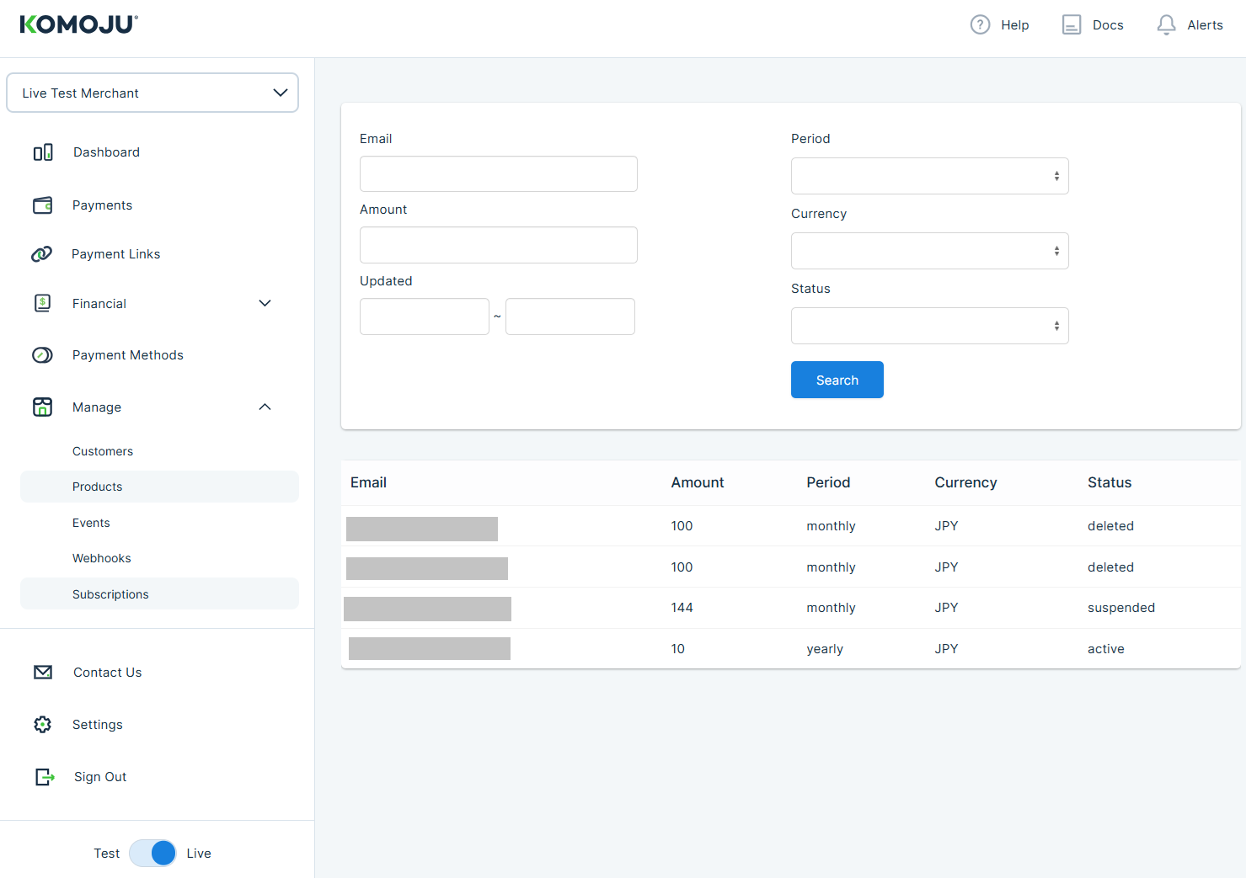Click the Contact Us envelope icon
The width and height of the screenshot is (1246, 878).
43,672
